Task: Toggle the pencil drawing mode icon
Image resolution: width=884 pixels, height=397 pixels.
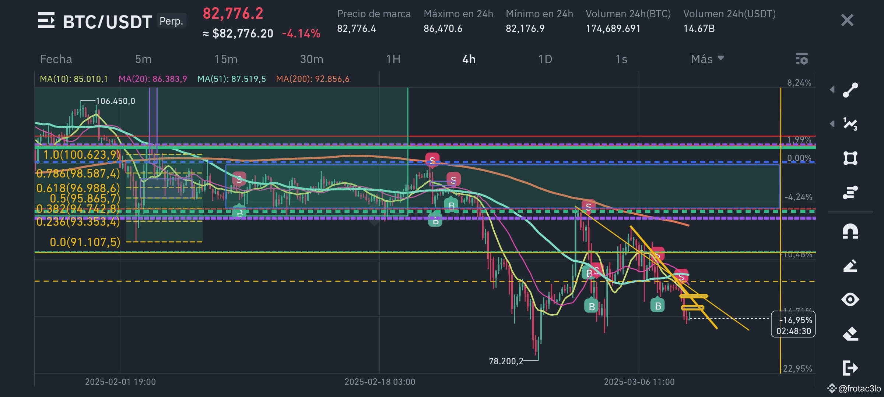Action: 850,265
